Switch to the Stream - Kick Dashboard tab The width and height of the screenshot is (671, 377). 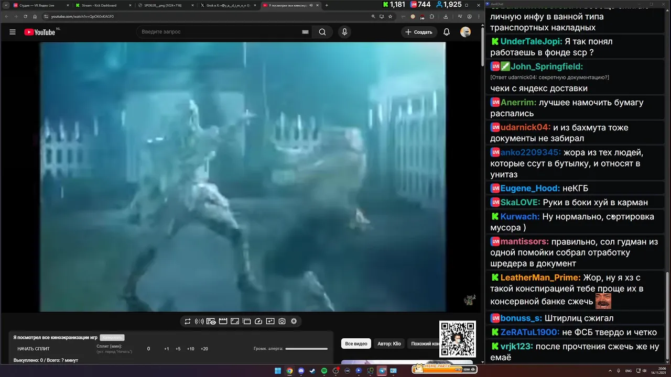(x=103, y=5)
